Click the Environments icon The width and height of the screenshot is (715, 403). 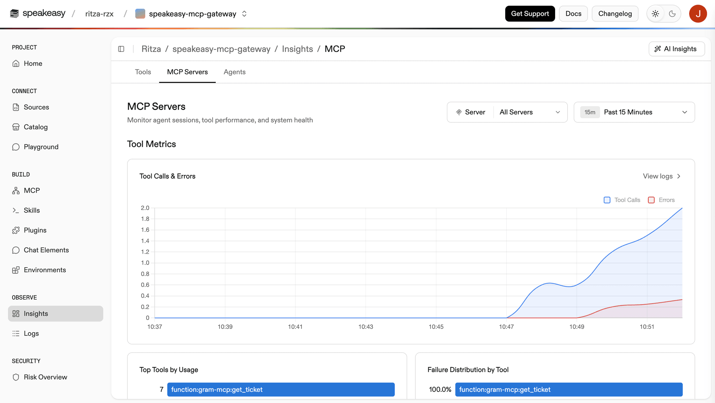click(x=16, y=270)
